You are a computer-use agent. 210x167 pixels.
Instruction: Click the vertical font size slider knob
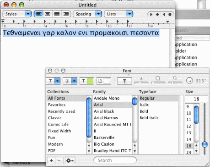[205, 144]
